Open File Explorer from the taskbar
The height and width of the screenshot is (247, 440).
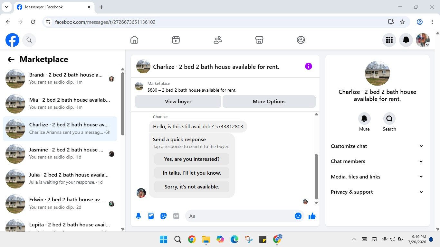(206, 239)
